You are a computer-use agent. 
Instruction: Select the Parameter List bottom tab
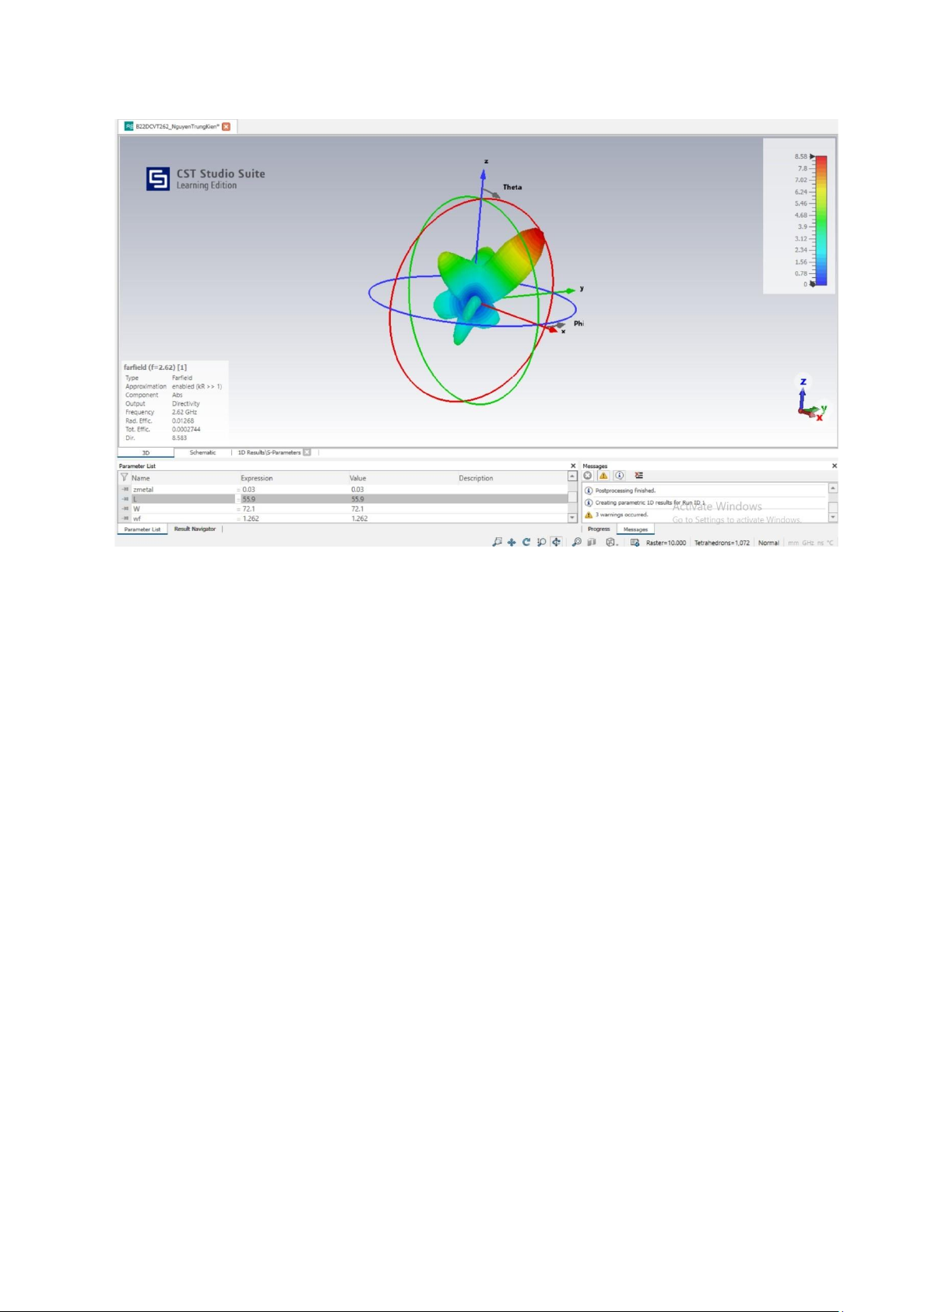tap(142, 529)
